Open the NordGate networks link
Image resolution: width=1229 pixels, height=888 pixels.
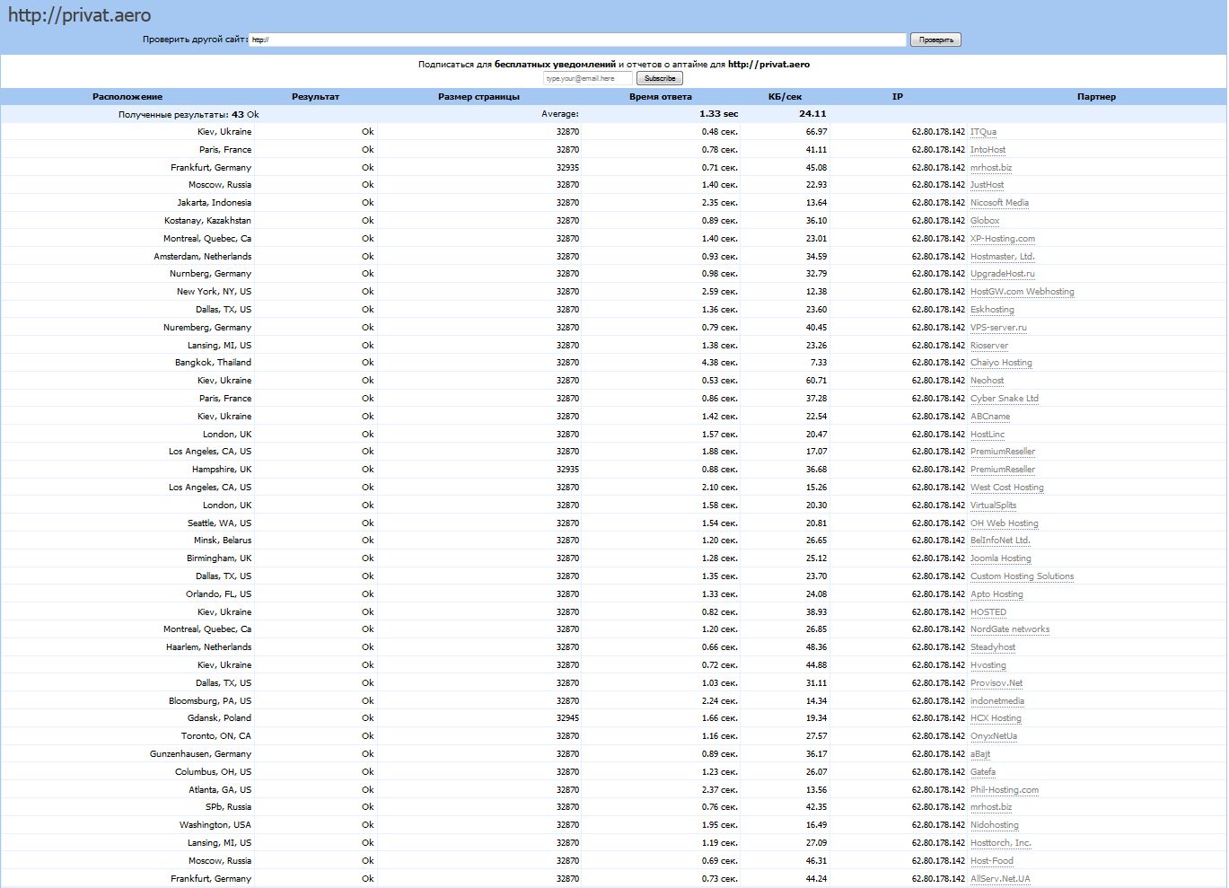pos(1009,629)
